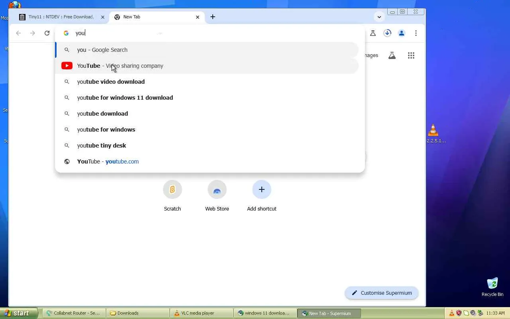This screenshot has width=510, height=319.
Task: Pick the 'youtube video download' suggestion
Action: pyautogui.click(x=207, y=82)
